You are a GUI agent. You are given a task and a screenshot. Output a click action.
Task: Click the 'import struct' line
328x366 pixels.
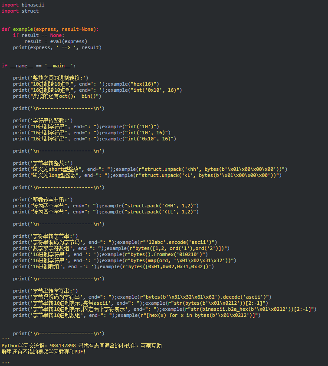(x=20, y=11)
